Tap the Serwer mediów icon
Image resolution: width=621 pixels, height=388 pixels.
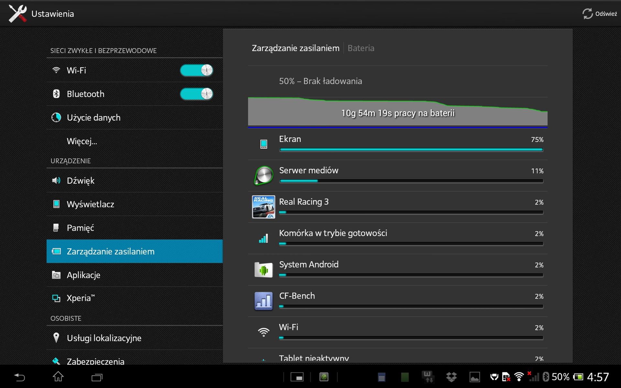263,176
